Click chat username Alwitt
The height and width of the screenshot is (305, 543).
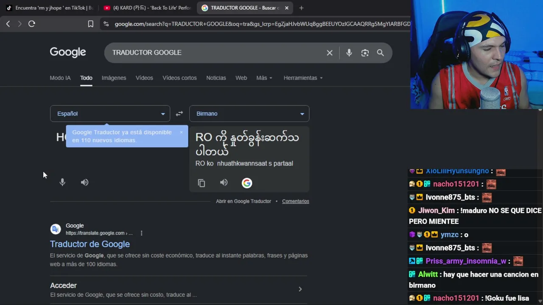pos(428,274)
